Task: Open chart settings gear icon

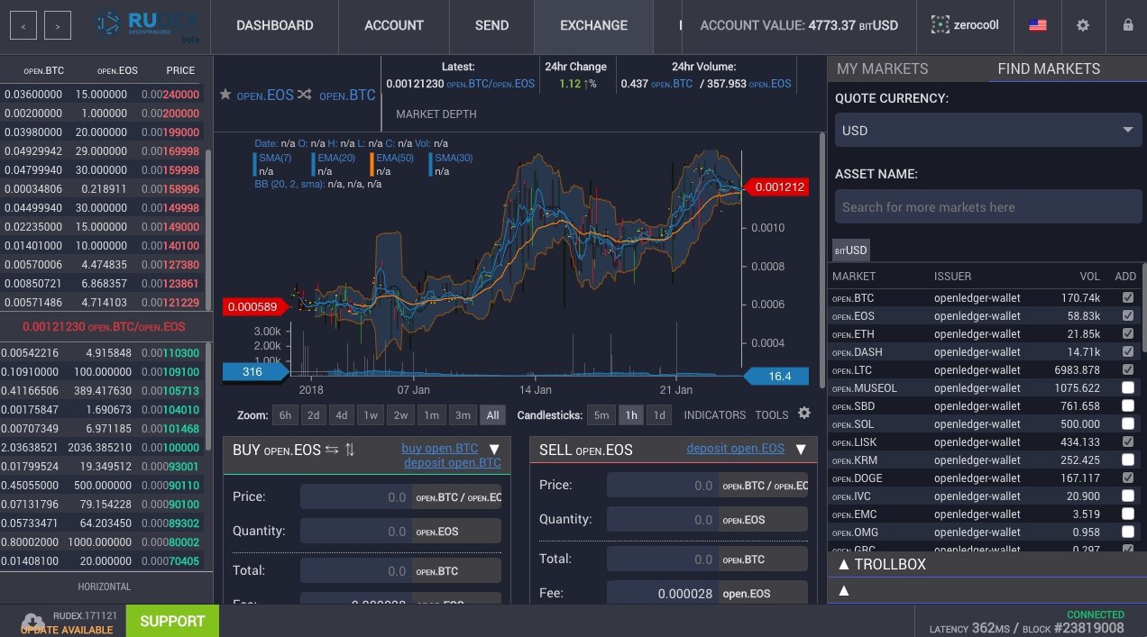Action: coord(804,414)
